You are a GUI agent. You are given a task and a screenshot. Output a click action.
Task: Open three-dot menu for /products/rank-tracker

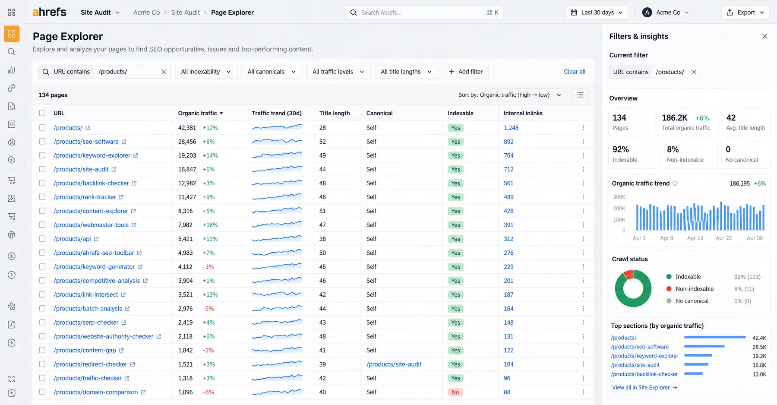point(583,197)
